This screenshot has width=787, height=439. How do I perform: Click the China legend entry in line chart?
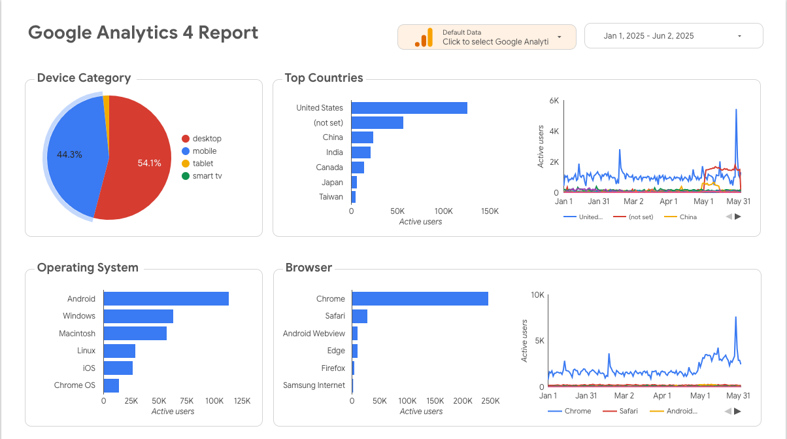680,217
